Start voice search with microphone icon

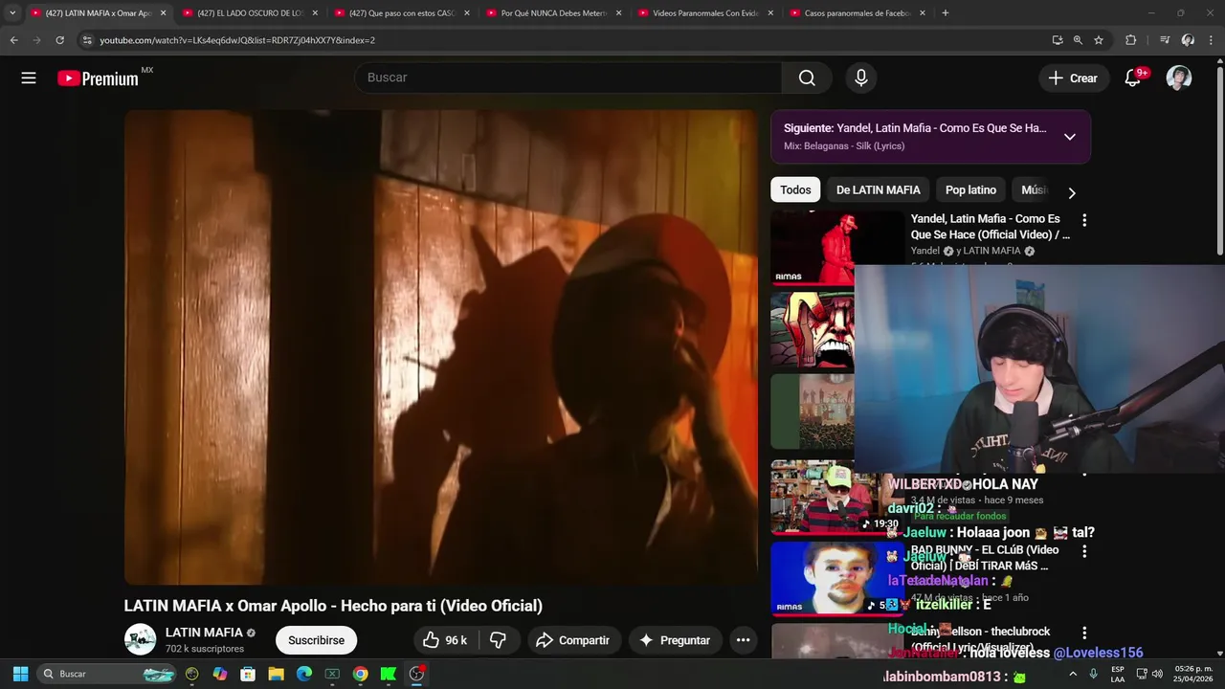(860, 78)
